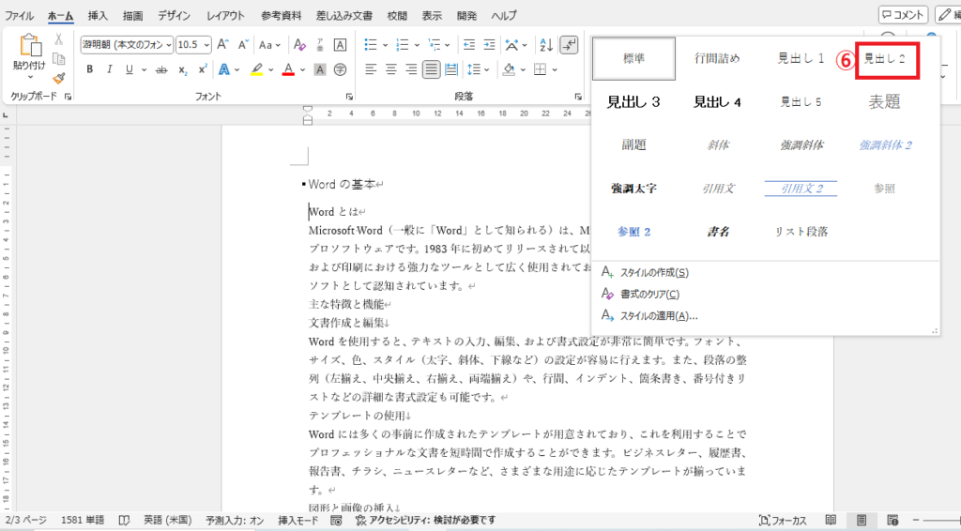Viewport: 961px width, 531px height.
Task: Apply the 表題 style from the gallery
Action: pos(884,101)
